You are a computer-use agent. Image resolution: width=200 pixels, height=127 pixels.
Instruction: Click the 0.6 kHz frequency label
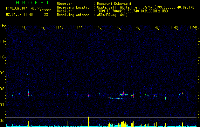point(3,121)
